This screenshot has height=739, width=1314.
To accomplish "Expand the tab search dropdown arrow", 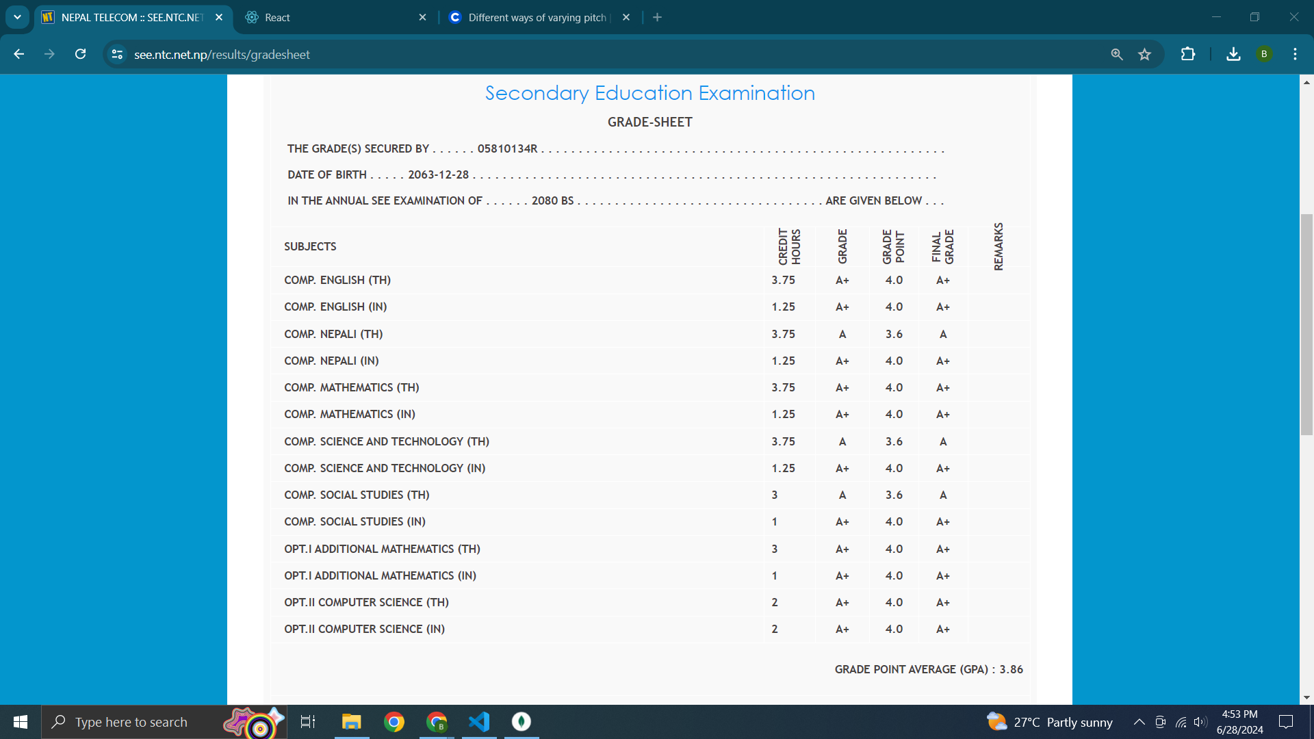I will coord(17,17).
